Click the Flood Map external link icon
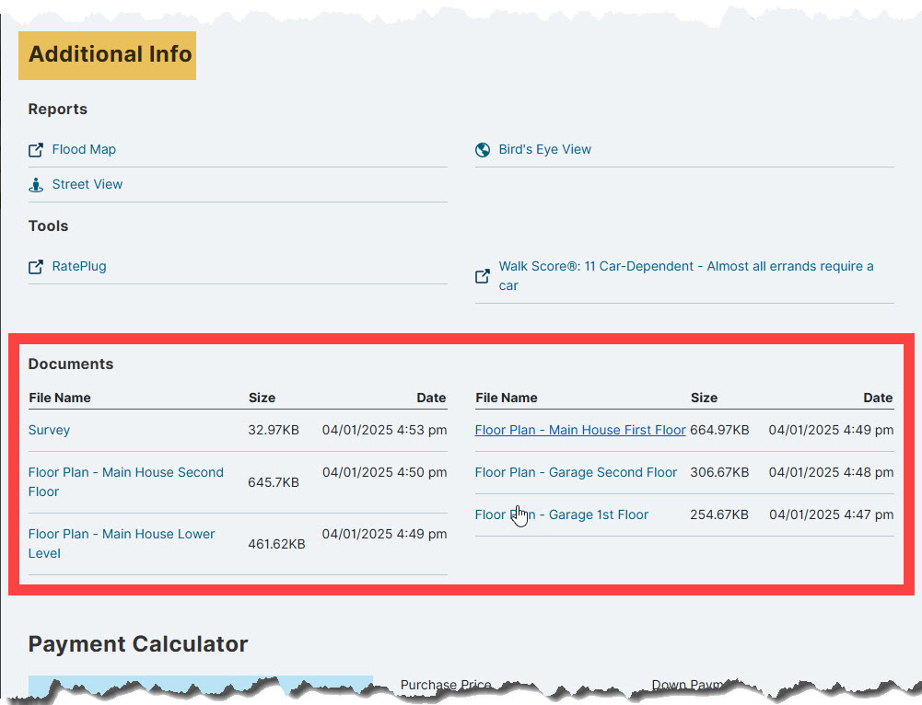The image size is (922, 705). [x=36, y=150]
